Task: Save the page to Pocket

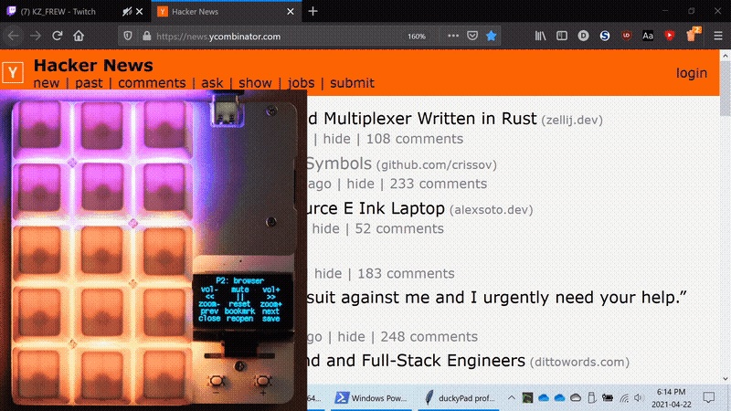Action: click(x=472, y=36)
